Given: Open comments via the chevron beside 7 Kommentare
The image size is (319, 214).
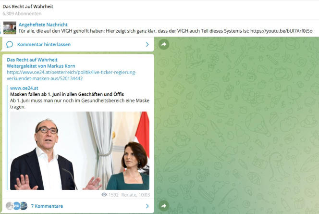Looking at the screenshot, I should pyautogui.click(x=147, y=206).
